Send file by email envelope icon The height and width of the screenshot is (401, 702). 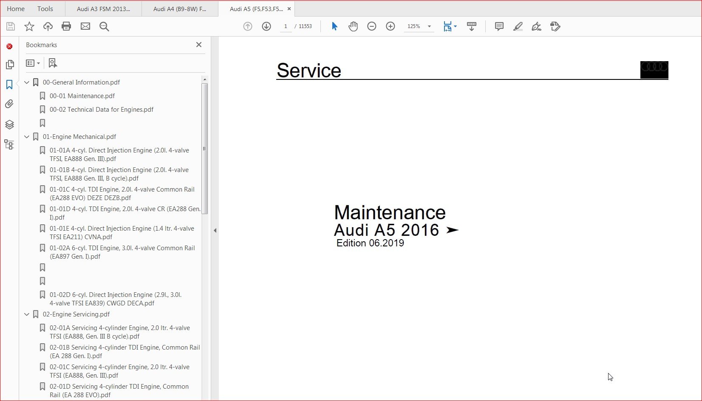(85, 26)
